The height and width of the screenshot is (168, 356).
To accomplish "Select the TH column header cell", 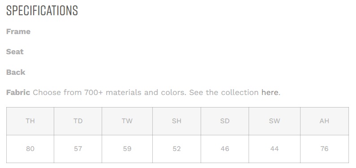I will [30, 121].
